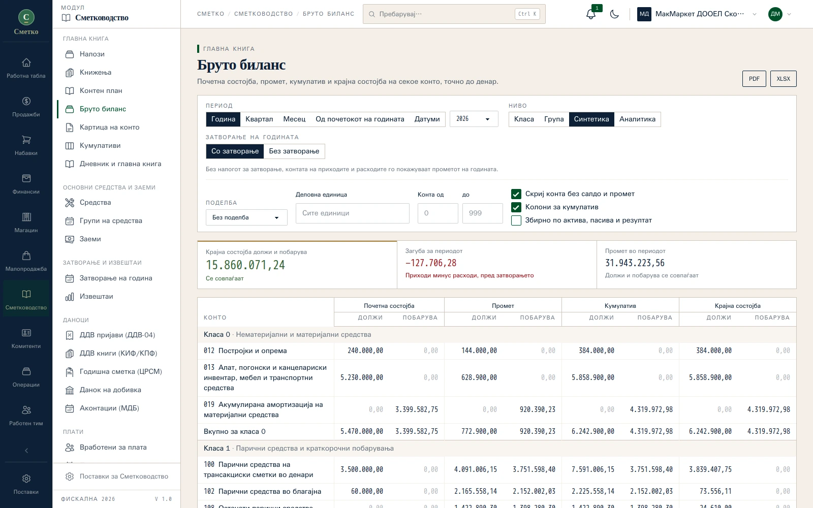Open Работна табла in left rail
Screen dimensions: 813x508
point(26,68)
